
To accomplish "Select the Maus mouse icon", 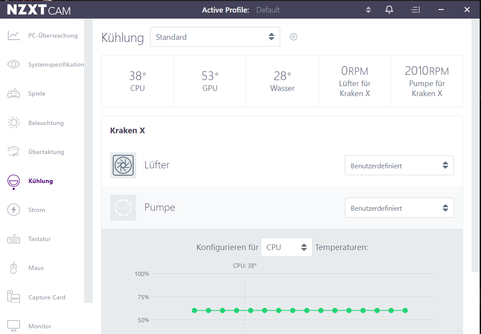I will pos(13,268).
